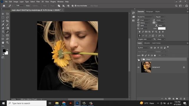Open the foreground color black swatch
189x106 pixels.
[x=4, y=51]
